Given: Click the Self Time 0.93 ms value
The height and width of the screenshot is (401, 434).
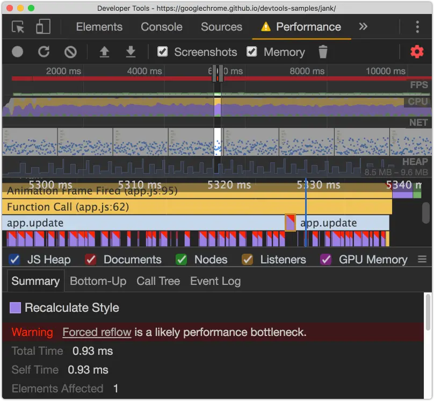Looking at the screenshot, I should pyautogui.click(x=88, y=370).
